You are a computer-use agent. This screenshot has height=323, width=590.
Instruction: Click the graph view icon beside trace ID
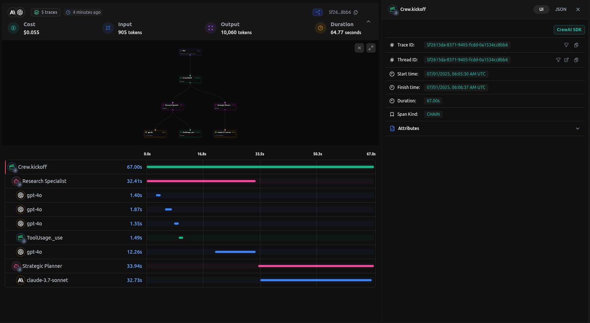[x=317, y=12]
